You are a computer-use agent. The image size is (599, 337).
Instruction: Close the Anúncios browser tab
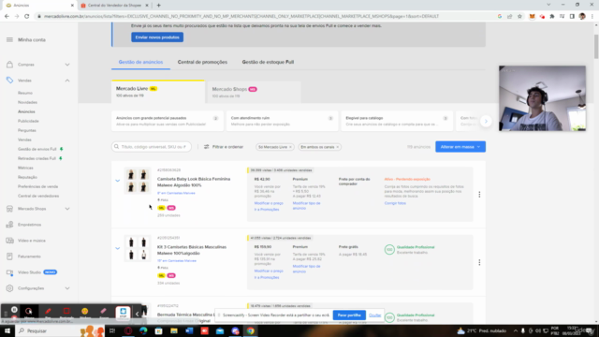coord(72,6)
